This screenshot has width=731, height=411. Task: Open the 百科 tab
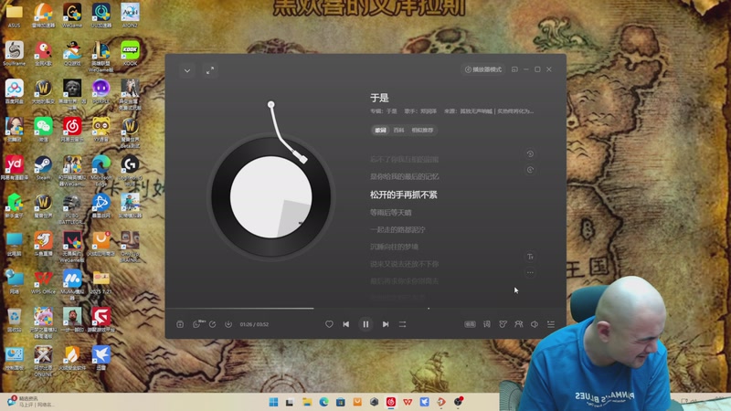pos(398,130)
